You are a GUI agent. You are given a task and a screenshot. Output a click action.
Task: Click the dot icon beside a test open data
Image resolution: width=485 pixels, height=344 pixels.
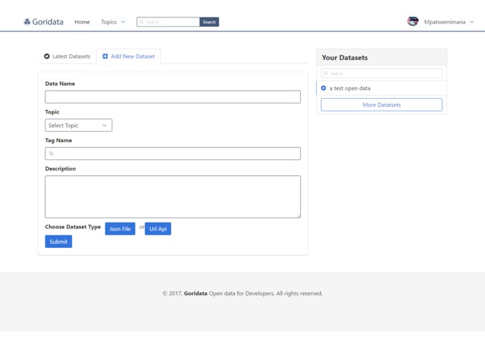pyautogui.click(x=324, y=88)
